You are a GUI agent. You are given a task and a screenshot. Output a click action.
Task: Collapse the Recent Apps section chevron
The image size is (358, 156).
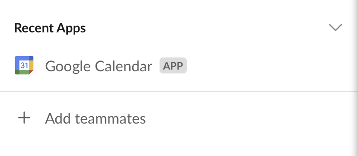335,27
